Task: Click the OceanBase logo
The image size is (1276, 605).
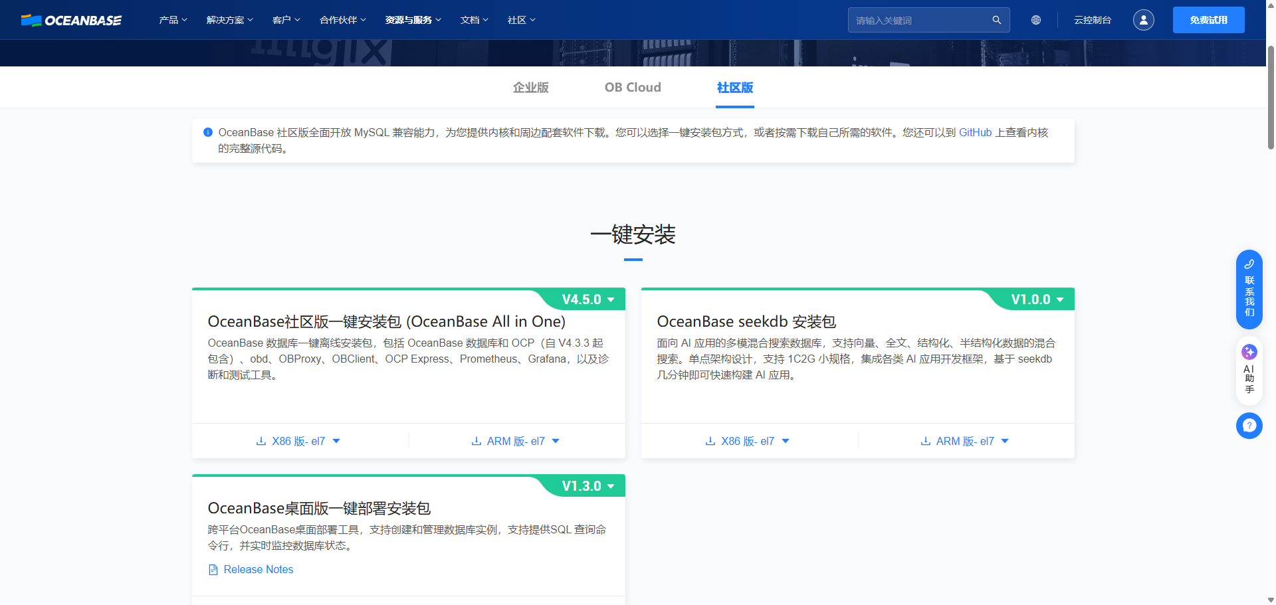Action: (71, 20)
